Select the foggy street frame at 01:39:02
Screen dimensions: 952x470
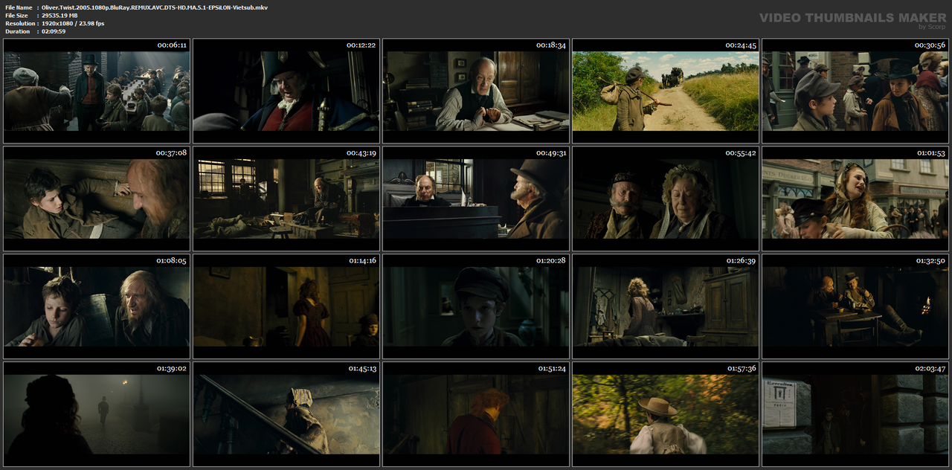pyautogui.click(x=97, y=414)
